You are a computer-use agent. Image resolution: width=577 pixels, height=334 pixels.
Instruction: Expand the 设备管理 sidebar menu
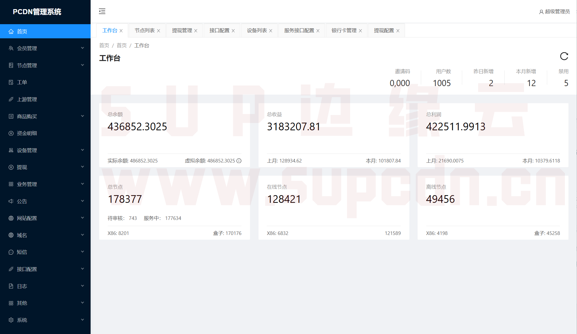tap(27, 150)
